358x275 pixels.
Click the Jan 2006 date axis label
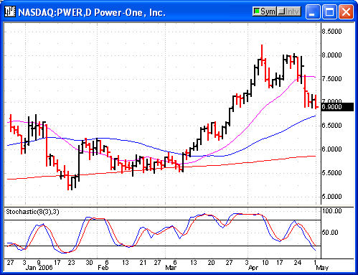pyautogui.click(x=39, y=267)
